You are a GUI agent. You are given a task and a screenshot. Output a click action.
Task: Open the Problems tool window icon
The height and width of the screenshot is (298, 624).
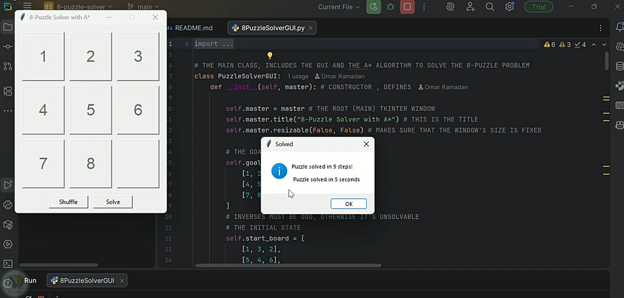coord(7,283)
